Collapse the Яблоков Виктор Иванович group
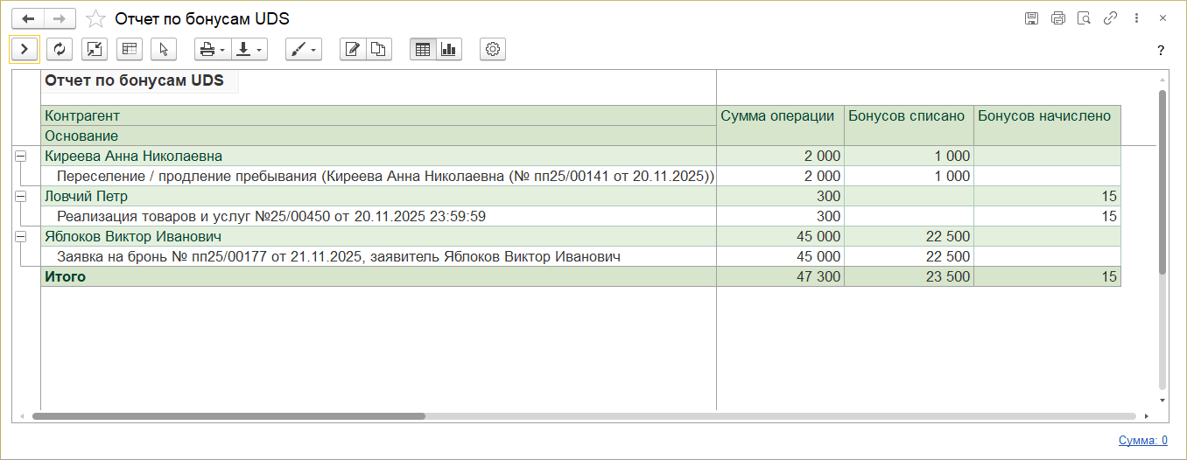 click(19, 236)
